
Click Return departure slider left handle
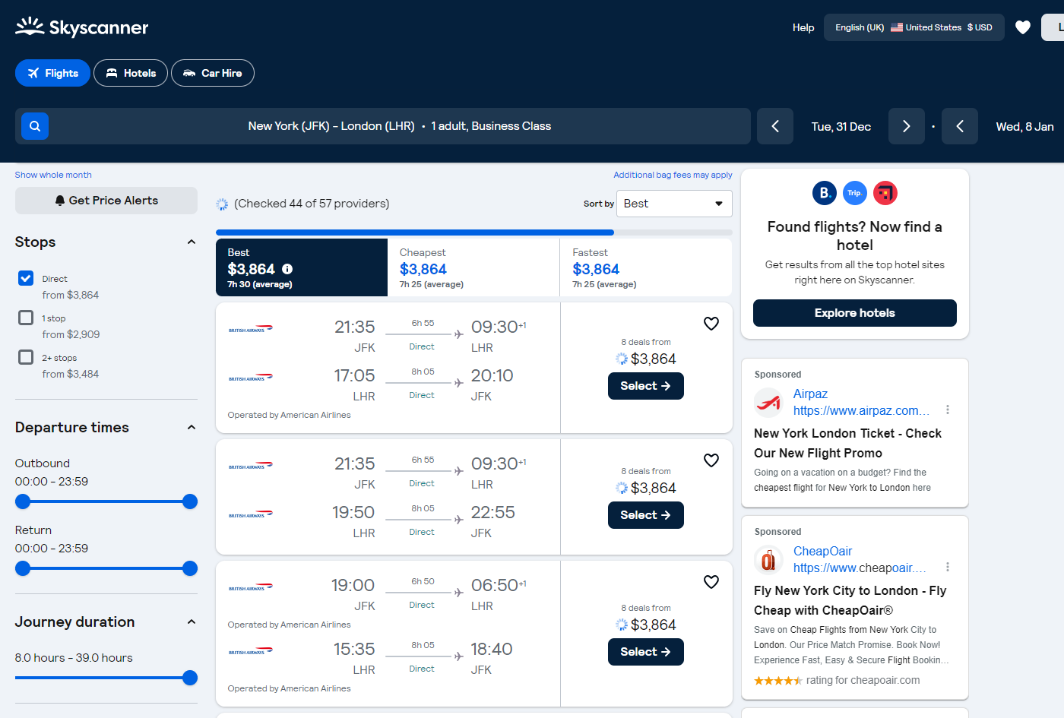pos(23,568)
